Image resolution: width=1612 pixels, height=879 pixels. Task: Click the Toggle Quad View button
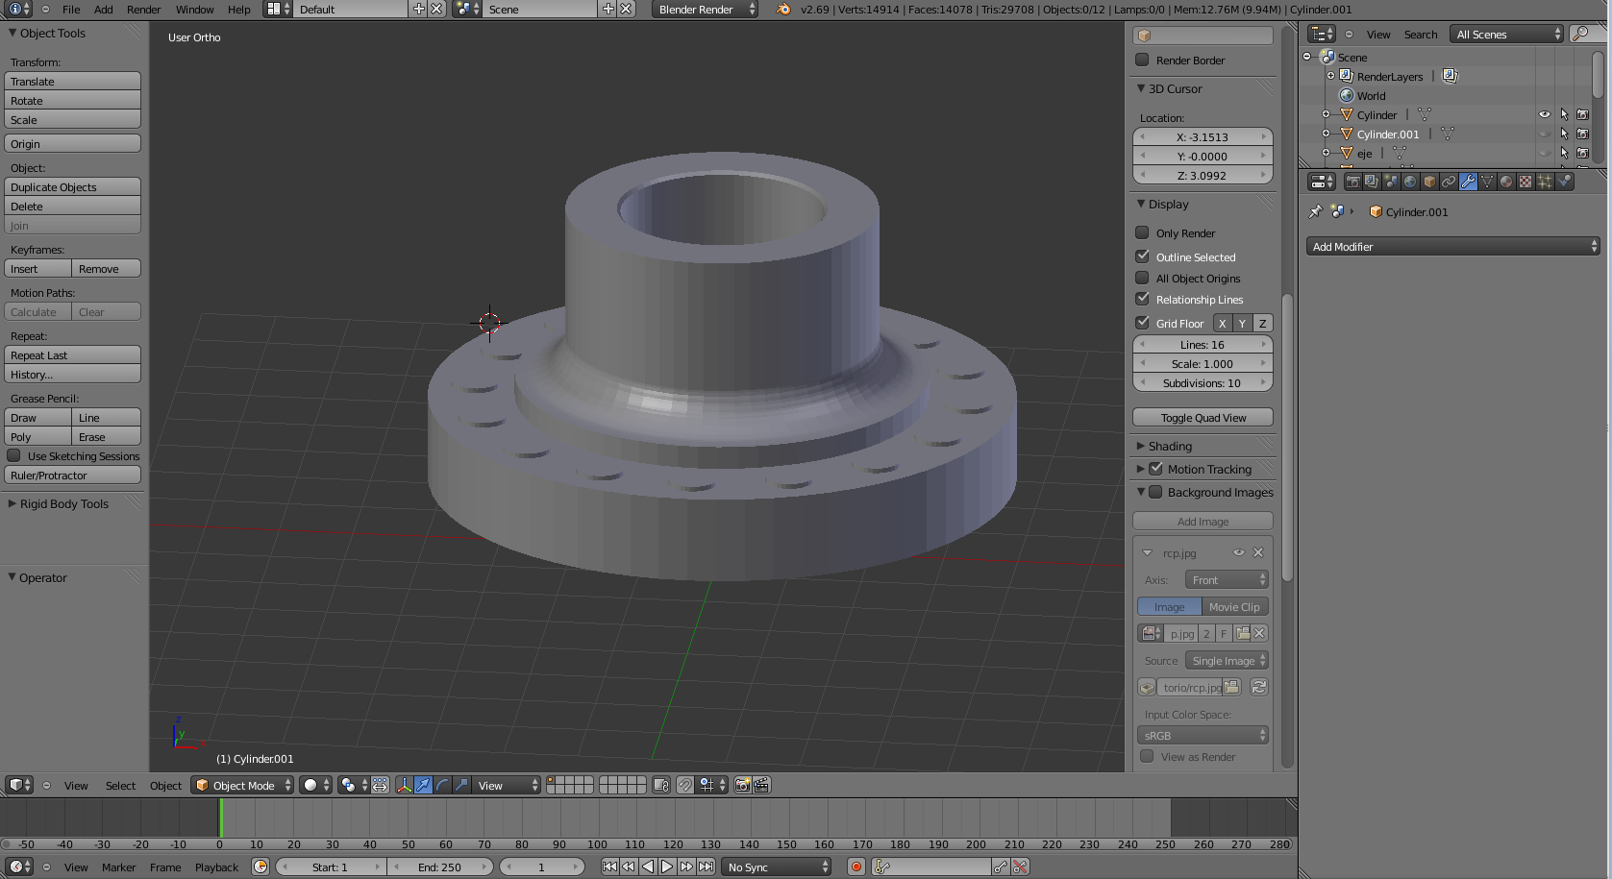[1203, 418]
